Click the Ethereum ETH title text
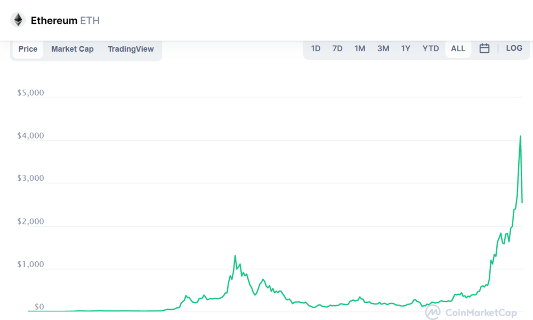Viewport: 533px width, 320px height. [65, 20]
